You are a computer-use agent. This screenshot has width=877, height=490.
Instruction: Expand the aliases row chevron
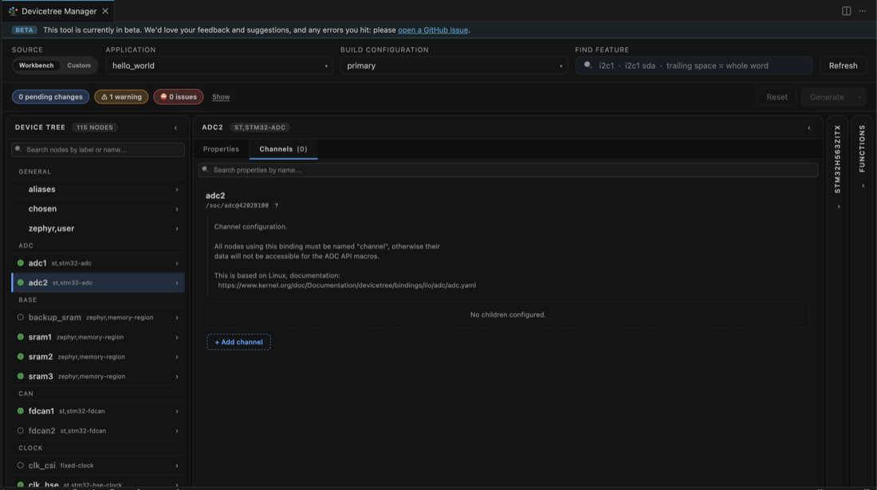(x=177, y=190)
